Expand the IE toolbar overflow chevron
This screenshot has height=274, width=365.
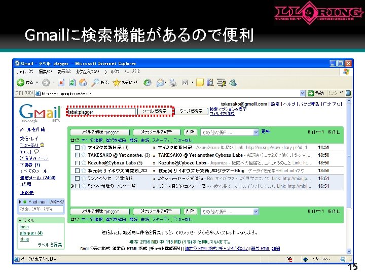pyautogui.click(x=341, y=92)
